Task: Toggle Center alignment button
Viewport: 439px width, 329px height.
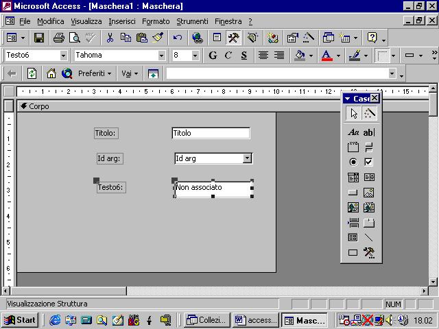Action: tap(263, 55)
